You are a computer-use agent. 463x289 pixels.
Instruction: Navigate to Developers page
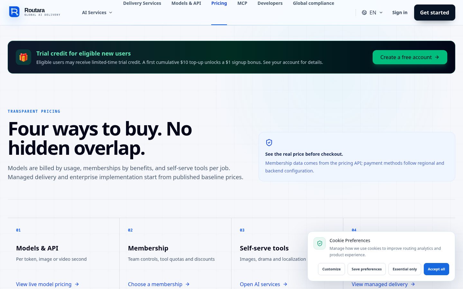[x=270, y=3]
